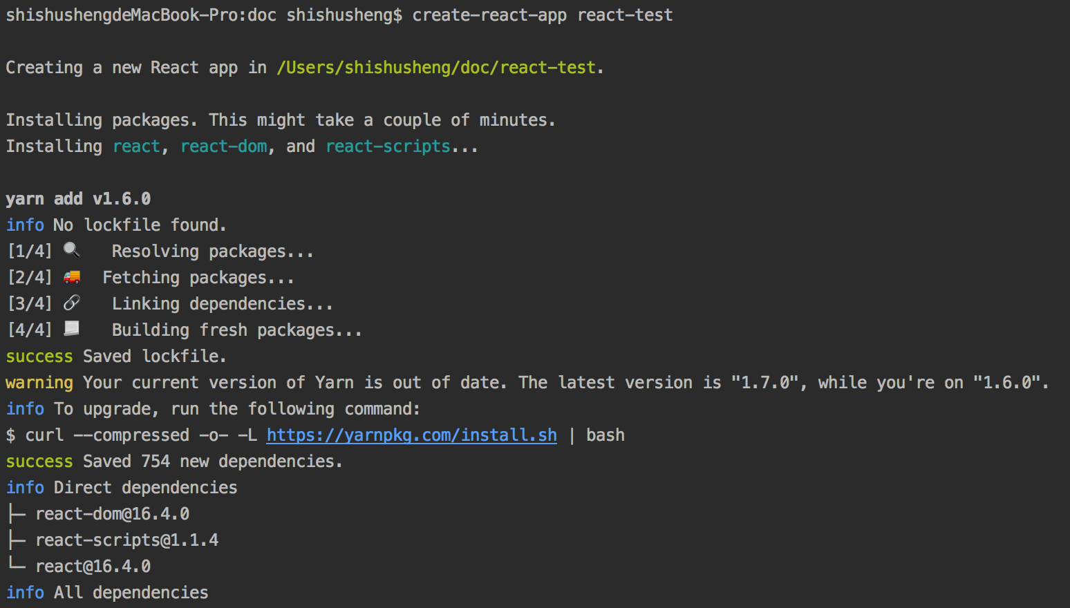
Task: Click the 'yarn add v1.6.0' heading
Action: [78, 199]
